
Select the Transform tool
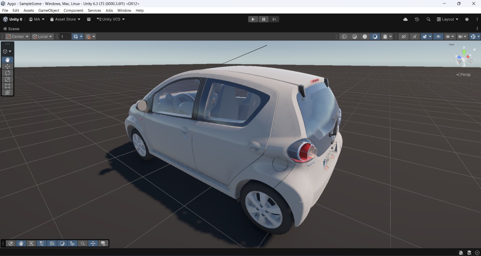(x=8, y=93)
